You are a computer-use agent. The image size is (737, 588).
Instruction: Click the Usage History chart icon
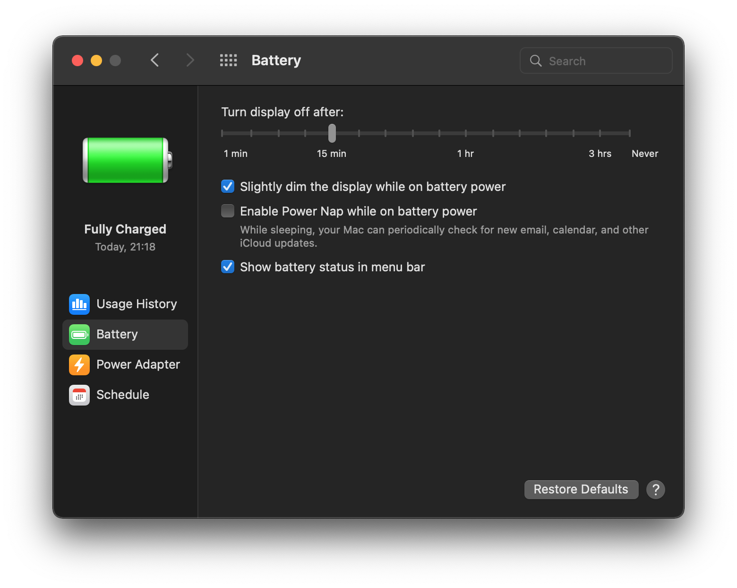[x=79, y=304]
